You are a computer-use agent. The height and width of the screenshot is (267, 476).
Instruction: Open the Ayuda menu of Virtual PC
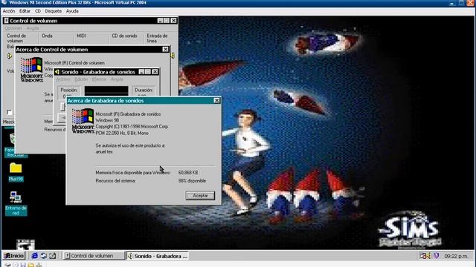(72, 11)
